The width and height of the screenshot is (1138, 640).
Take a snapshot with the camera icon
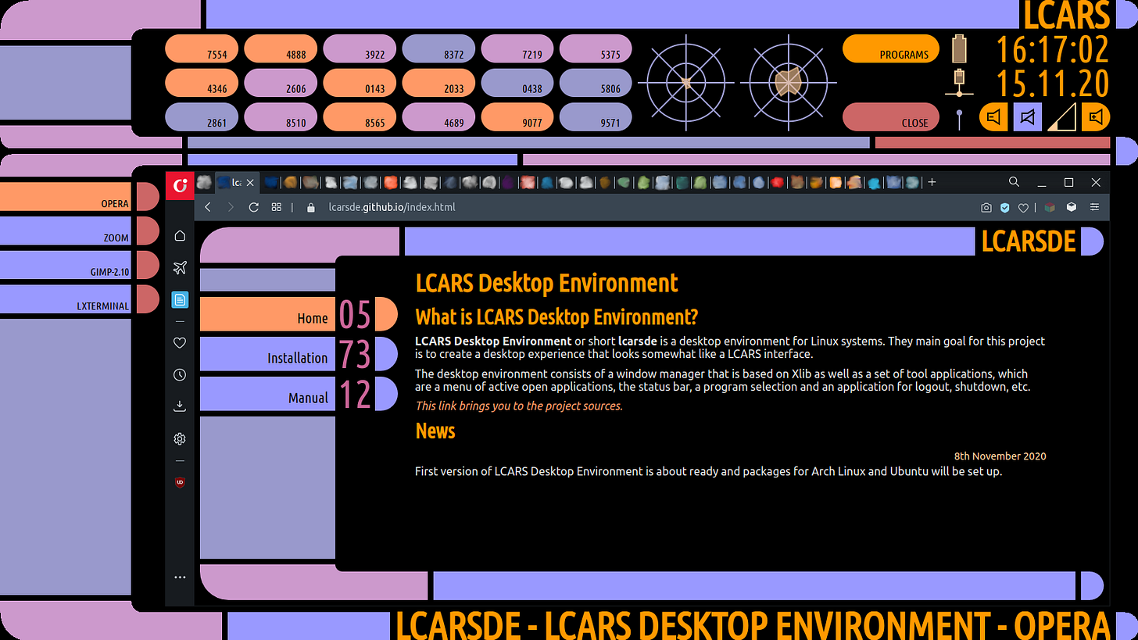986,207
